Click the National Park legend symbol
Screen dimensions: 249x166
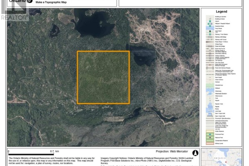coord(210,137)
